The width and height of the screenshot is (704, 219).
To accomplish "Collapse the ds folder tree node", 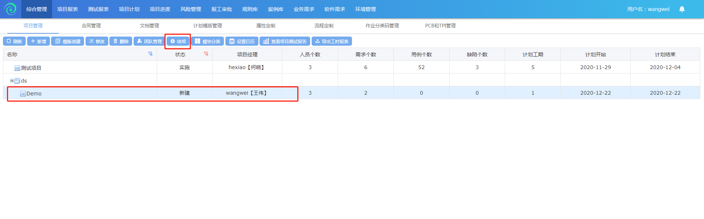I will tap(12, 80).
